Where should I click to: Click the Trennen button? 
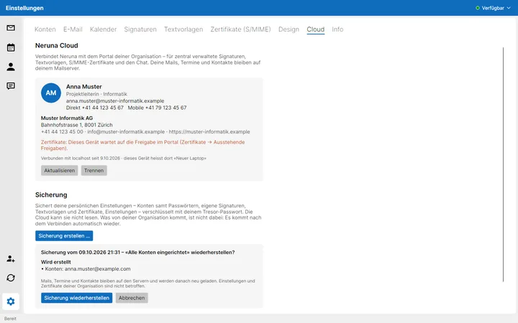pyautogui.click(x=94, y=170)
